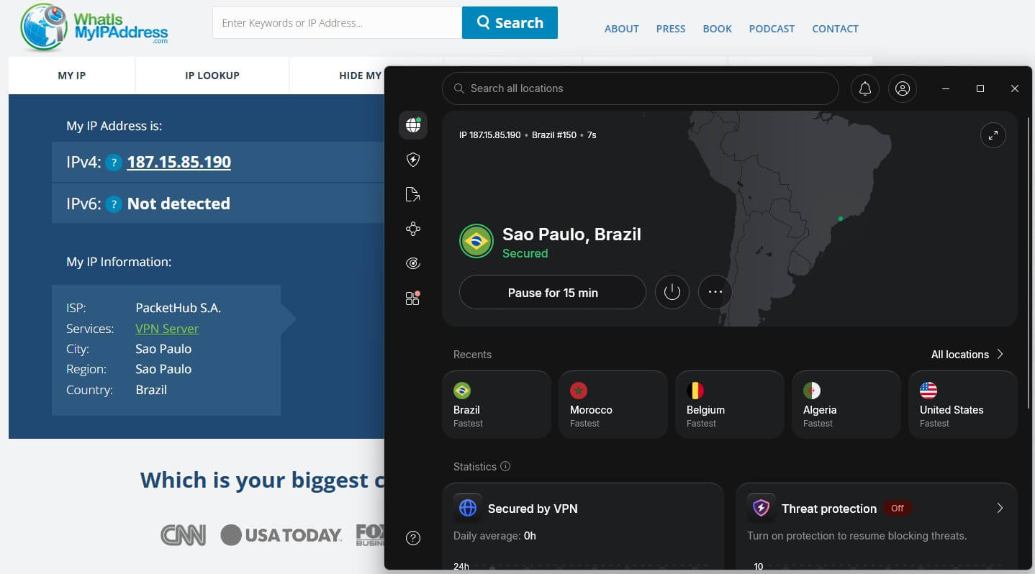1035x574 pixels.
Task: Open the Meshnet sidebar icon
Action: pos(413,229)
